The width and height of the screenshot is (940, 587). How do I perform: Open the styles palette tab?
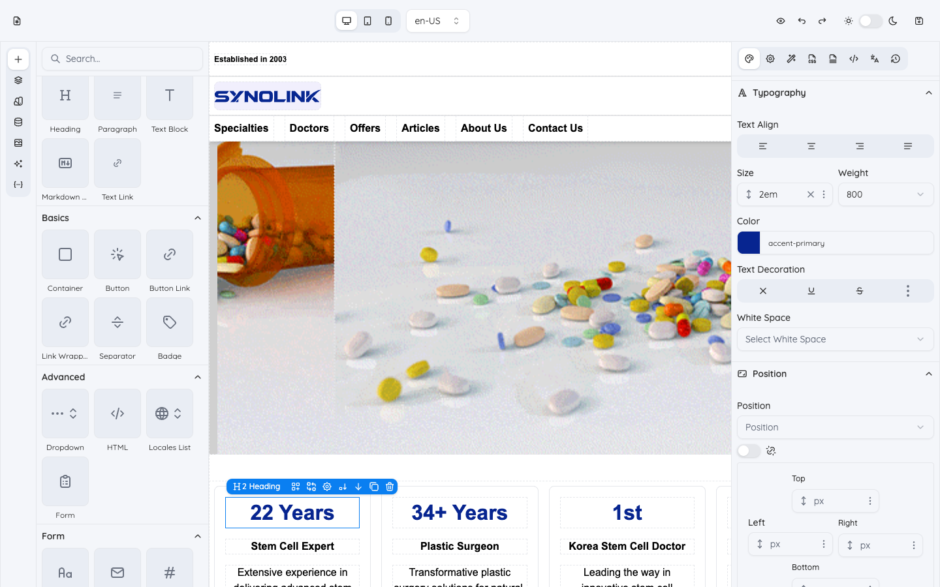(749, 59)
